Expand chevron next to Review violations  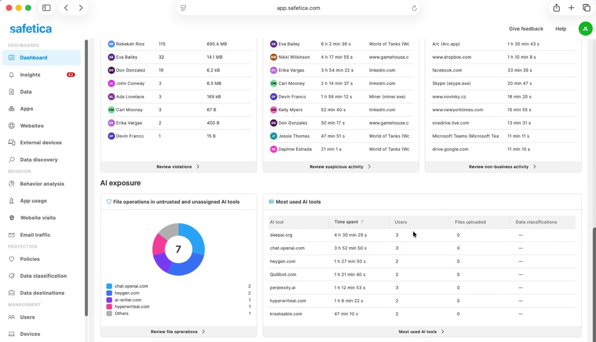198,167
